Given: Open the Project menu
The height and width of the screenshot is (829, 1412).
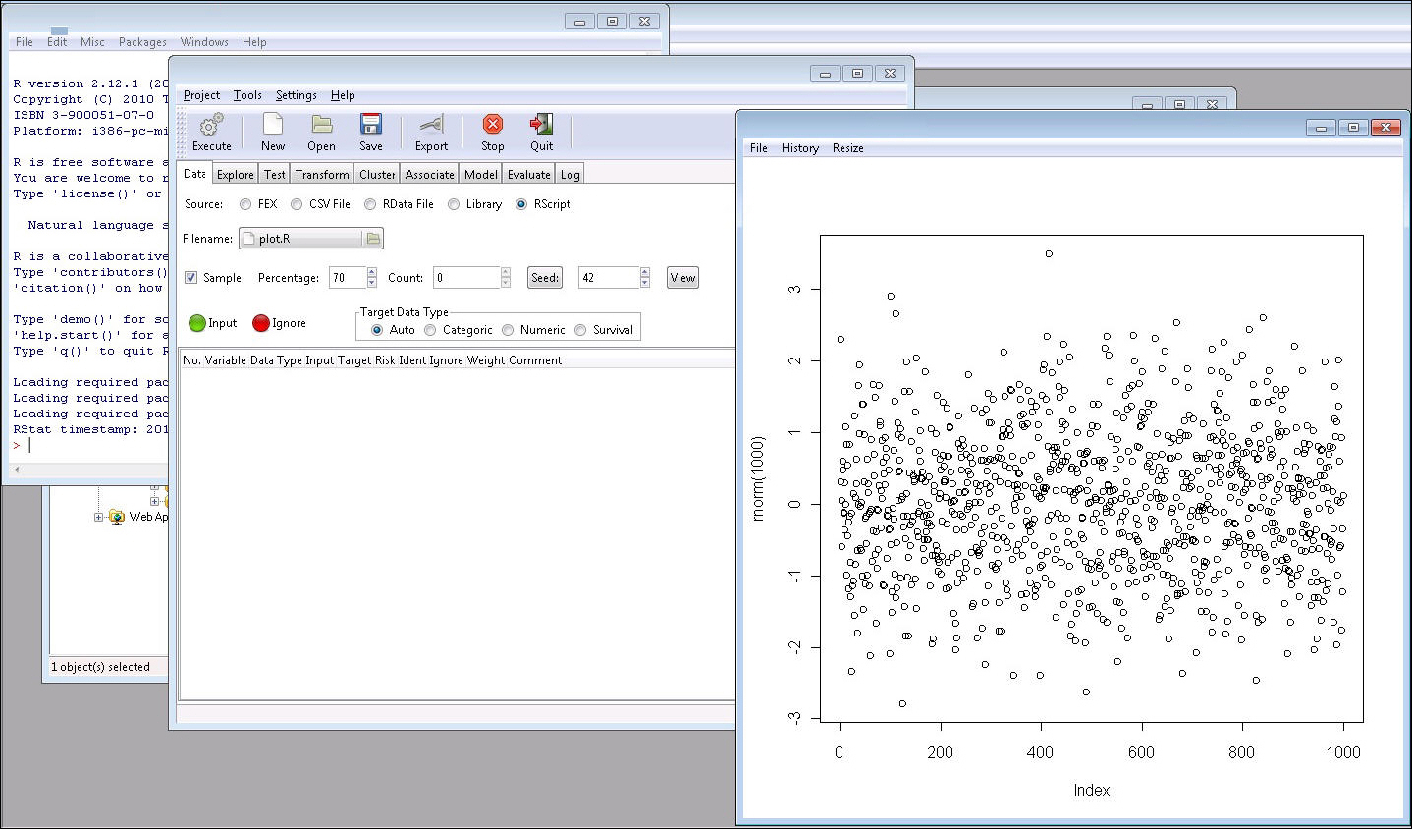Looking at the screenshot, I should point(201,95).
